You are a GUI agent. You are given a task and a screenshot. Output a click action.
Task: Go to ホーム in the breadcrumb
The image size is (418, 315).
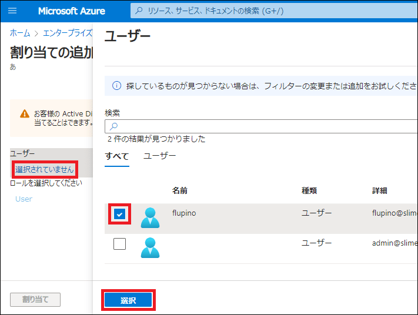click(x=20, y=32)
